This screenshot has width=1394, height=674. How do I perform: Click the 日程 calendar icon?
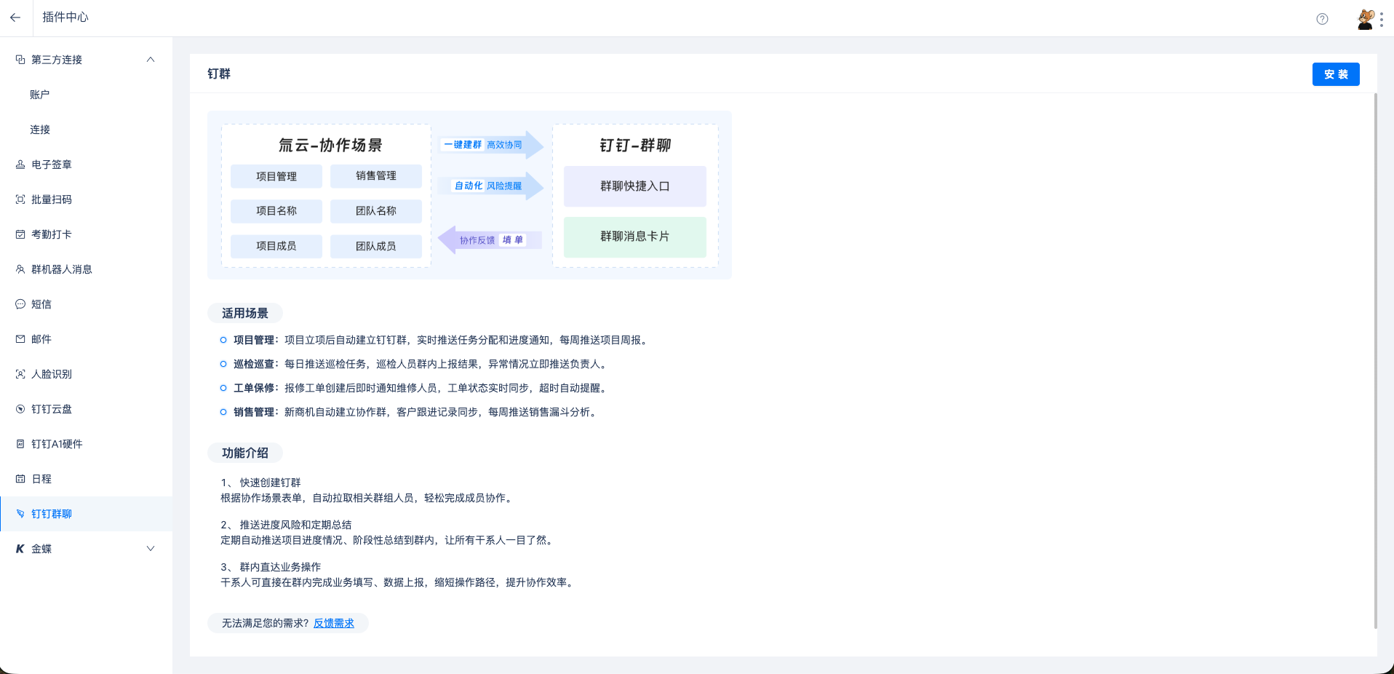20,479
